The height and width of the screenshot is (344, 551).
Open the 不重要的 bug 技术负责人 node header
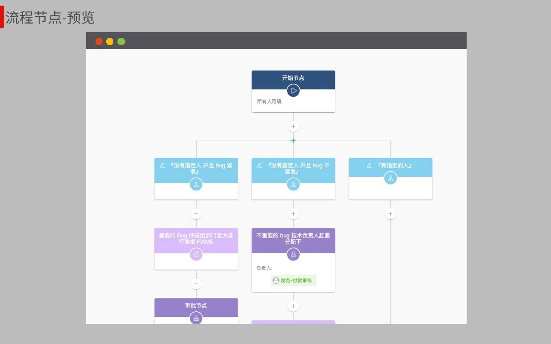[x=293, y=241]
